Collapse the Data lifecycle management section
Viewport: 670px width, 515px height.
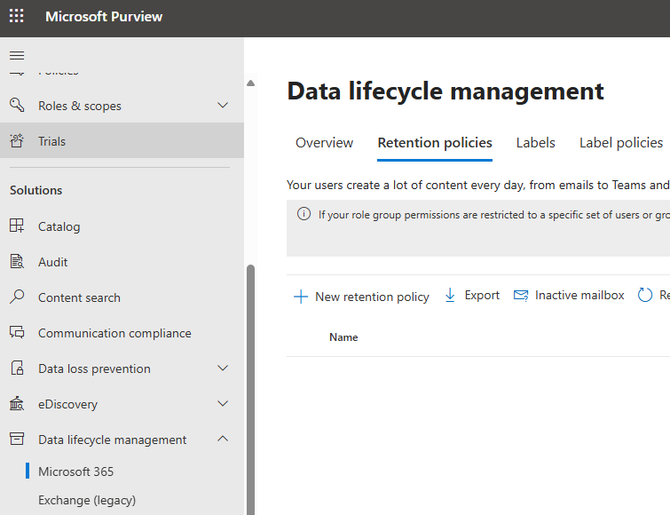click(223, 440)
